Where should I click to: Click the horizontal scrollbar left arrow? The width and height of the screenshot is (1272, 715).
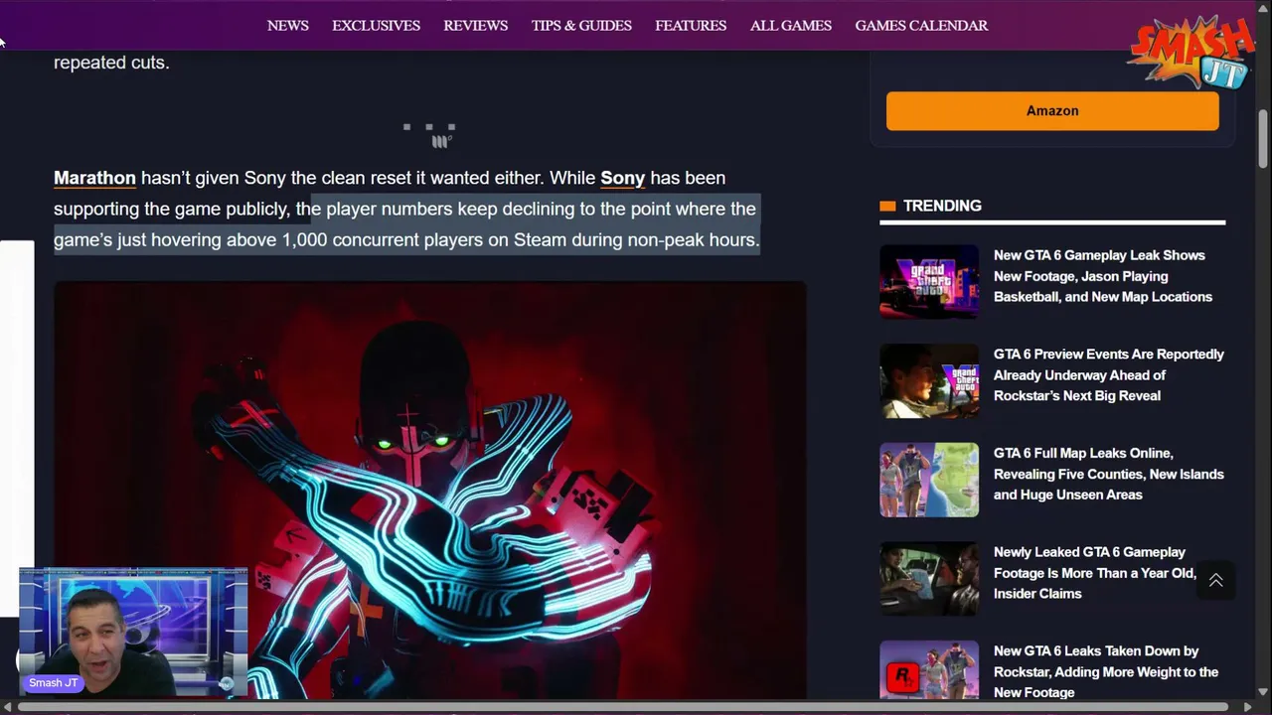point(8,707)
